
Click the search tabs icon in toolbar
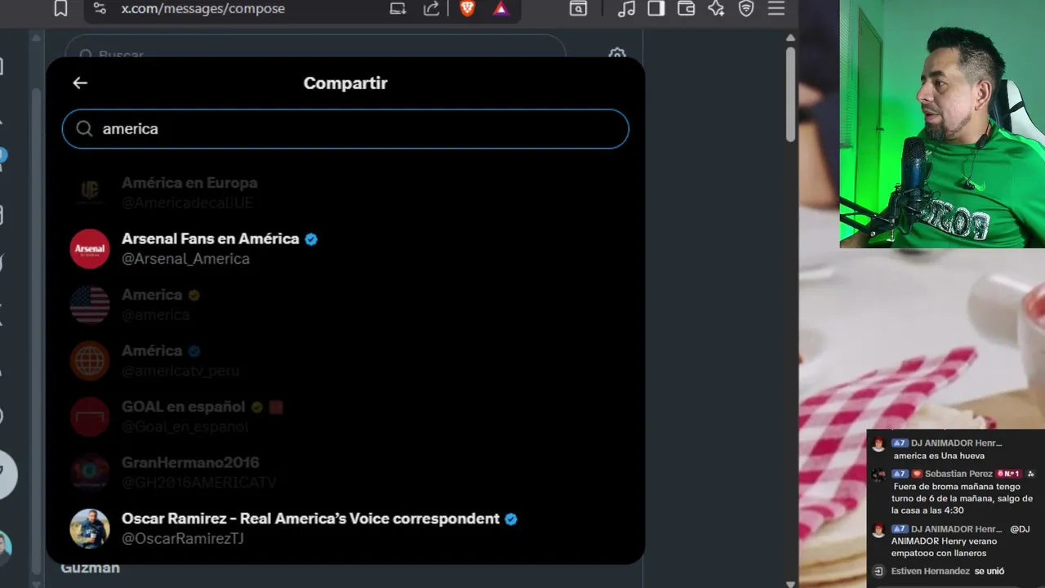578,8
